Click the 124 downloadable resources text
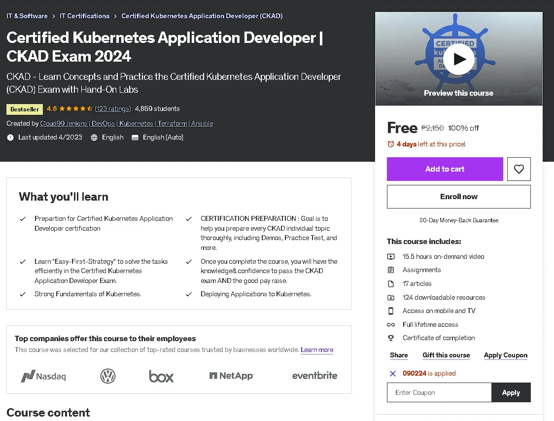 pyautogui.click(x=444, y=298)
